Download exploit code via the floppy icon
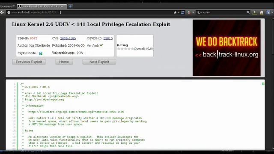Image resolution: width=274 pixels, height=154 pixels. pos(41,53)
